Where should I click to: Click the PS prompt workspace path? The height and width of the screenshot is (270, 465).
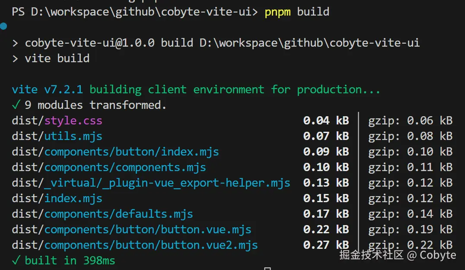pos(141,12)
